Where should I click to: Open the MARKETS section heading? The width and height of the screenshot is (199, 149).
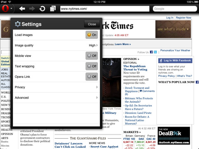[x=132, y=132]
